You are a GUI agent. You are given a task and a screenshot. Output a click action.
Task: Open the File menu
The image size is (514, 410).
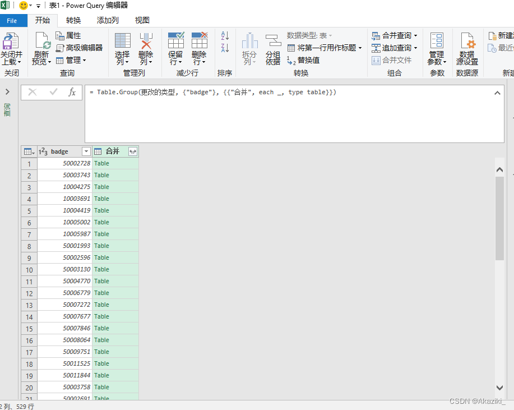(13, 20)
